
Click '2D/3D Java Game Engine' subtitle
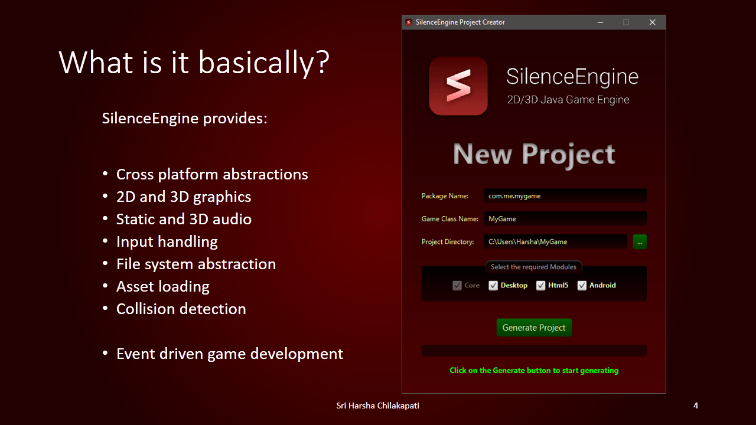[568, 100]
